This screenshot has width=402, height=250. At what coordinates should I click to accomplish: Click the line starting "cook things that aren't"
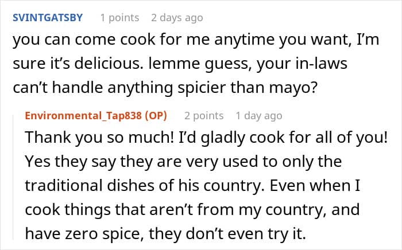click(194, 209)
